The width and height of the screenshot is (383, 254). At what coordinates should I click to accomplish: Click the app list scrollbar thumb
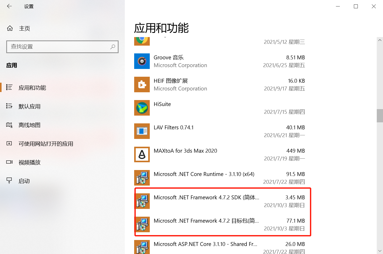[380, 116]
